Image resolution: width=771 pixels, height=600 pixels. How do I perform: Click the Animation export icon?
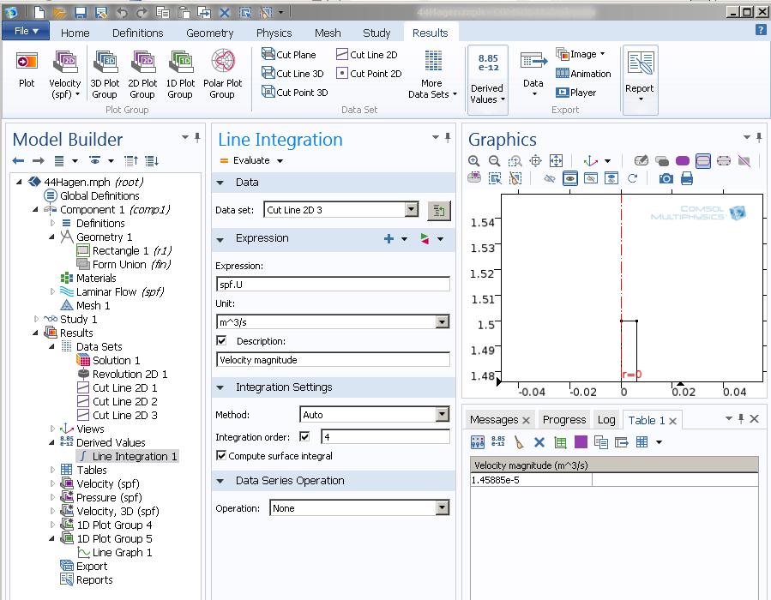[x=583, y=73]
